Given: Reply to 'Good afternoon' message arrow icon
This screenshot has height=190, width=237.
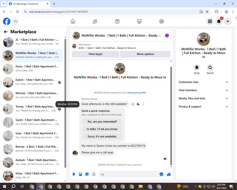Looking at the screenshot, I should 138,104.
